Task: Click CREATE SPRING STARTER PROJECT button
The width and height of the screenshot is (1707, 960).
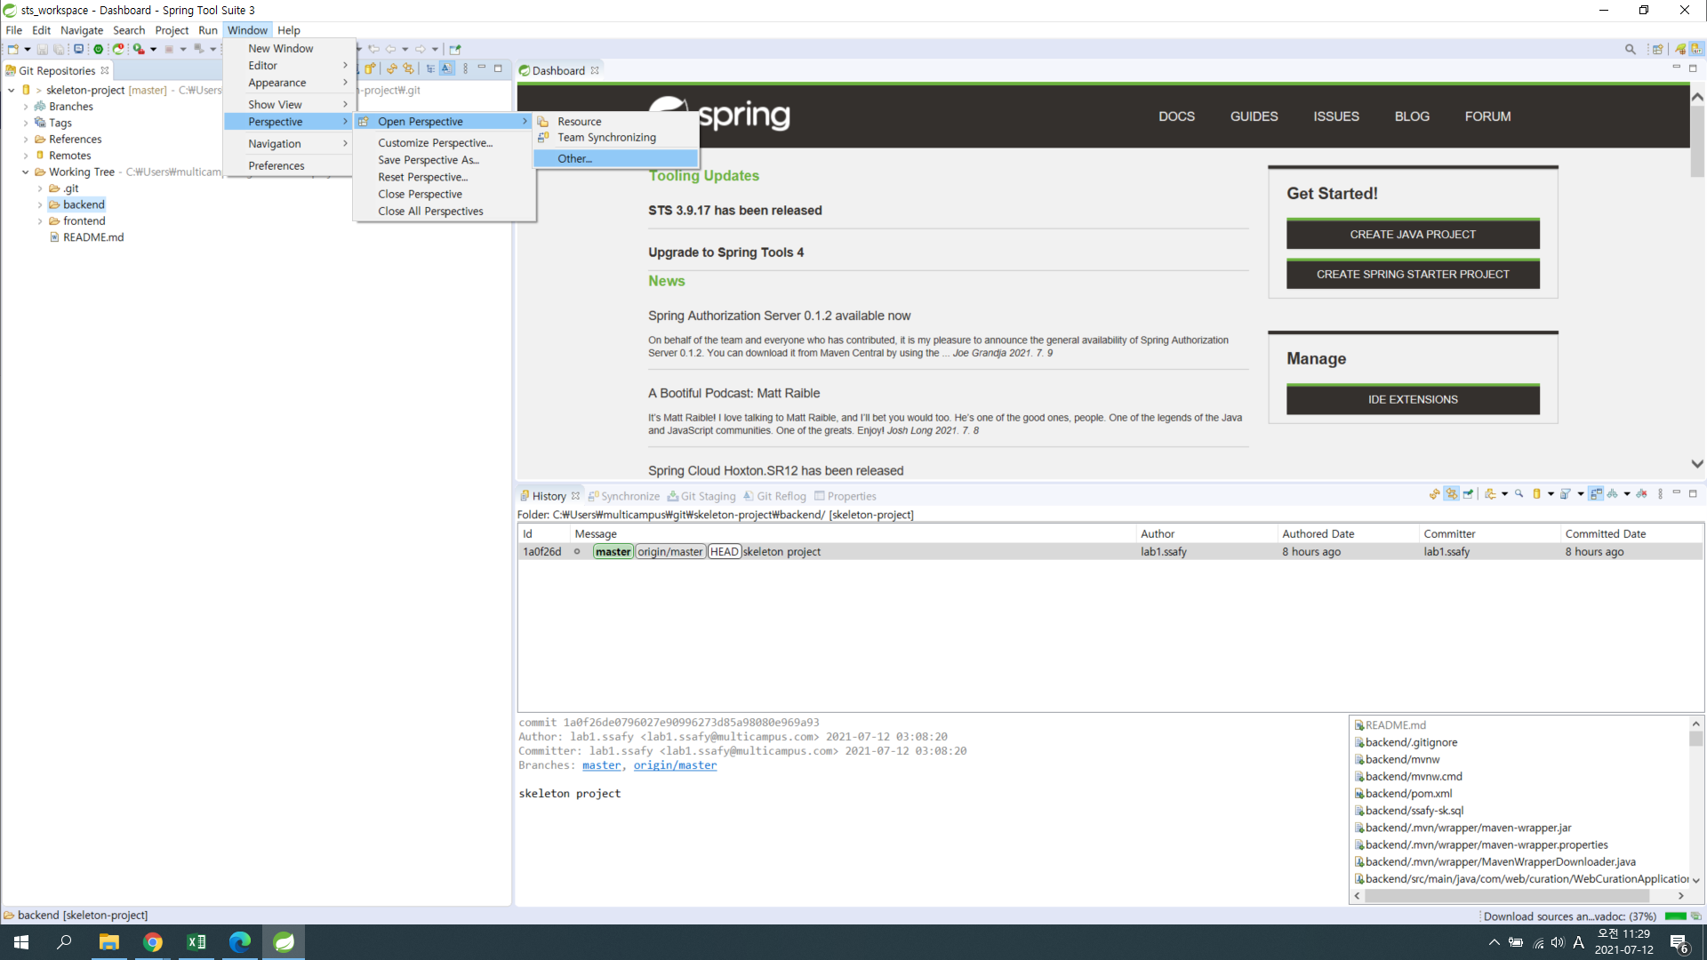Action: click(x=1412, y=274)
